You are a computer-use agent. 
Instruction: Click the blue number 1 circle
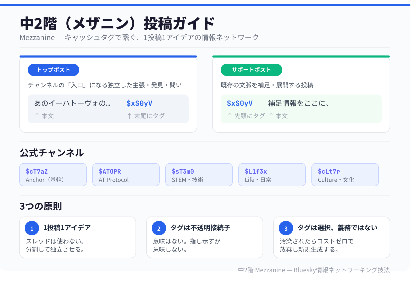[32, 228]
